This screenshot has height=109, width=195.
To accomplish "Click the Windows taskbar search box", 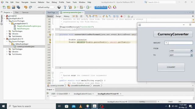I will coord(31,106).
